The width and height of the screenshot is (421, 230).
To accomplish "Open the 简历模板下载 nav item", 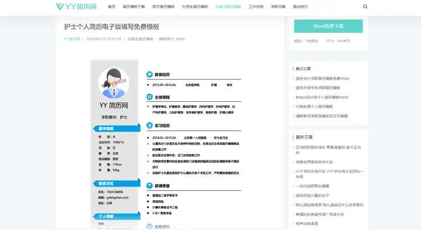I will coord(134,6).
